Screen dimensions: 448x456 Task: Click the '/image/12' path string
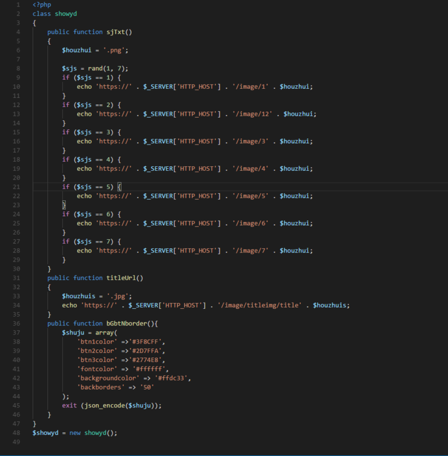(x=252, y=114)
